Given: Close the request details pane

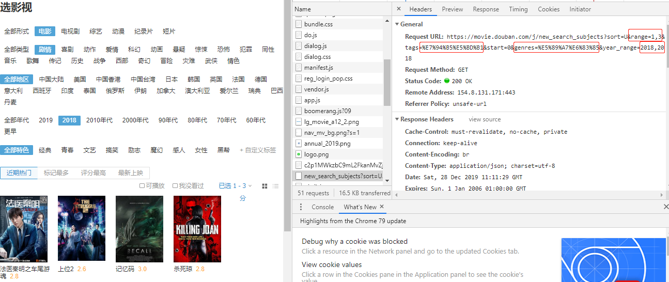Looking at the screenshot, I should click(399, 9).
